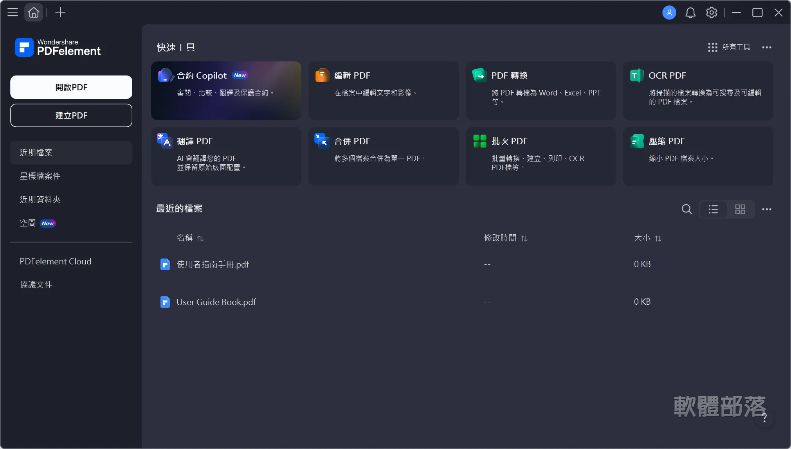
Task: Open the 合併 PDF tool
Action: [383, 156]
